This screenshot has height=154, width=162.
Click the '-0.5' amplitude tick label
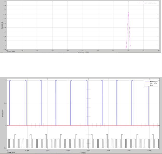5,148
